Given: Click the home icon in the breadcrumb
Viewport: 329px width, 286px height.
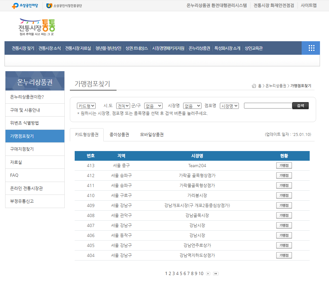Looking at the screenshot, I should (253, 86).
